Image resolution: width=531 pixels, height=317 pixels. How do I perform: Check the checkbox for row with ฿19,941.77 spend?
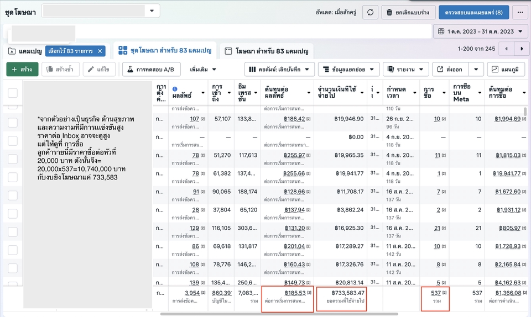coord(13,177)
